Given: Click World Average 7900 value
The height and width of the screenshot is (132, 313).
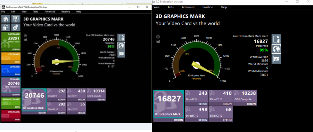Looking at the screenshot, I should click(x=112, y=55).
